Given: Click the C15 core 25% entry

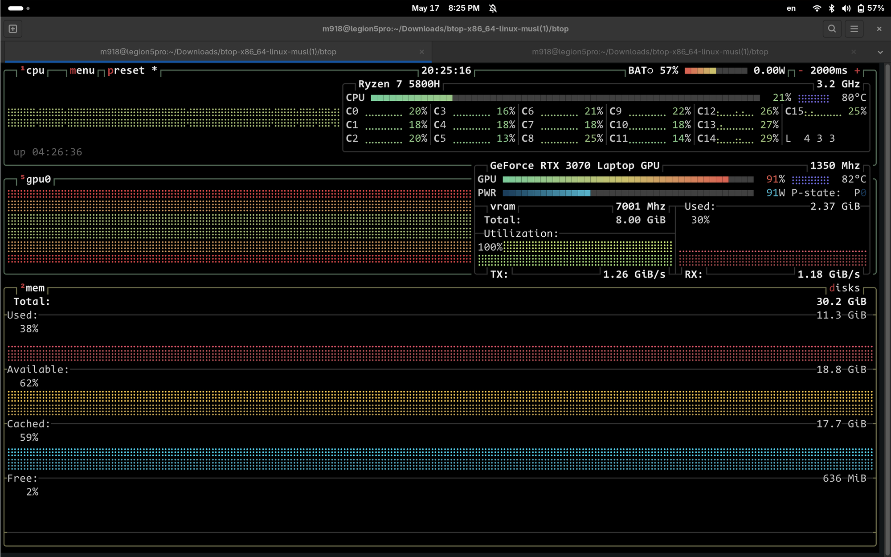Looking at the screenshot, I should pos(826,111).
